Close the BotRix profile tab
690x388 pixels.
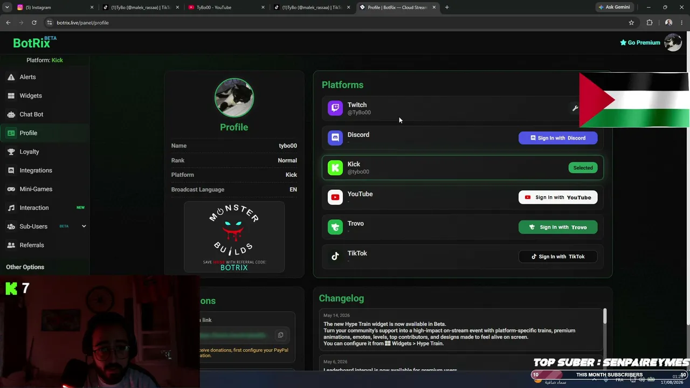(x=434, y=7)
